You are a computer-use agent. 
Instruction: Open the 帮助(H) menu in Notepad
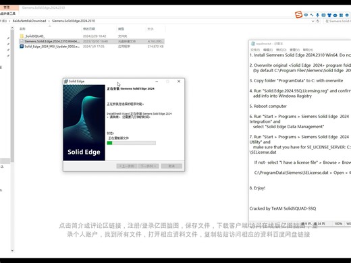(x=308, y=50)
